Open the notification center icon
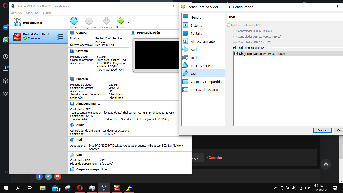The width and height of the screenshot is (343, 193). (x=334, y=188)
